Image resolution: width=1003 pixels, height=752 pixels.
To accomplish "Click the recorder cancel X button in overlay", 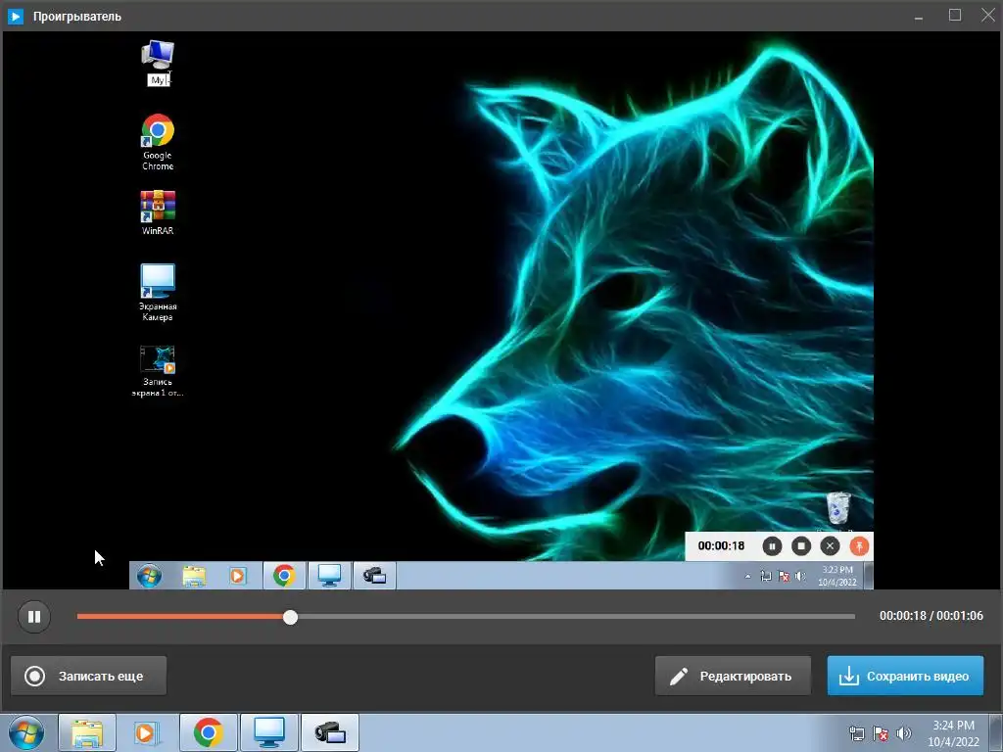I will (x=831, y=546).
